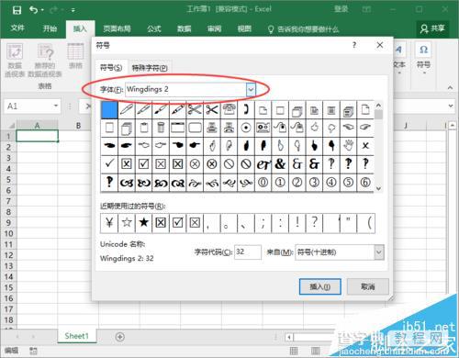Open the File menu tab
The width and height of the screenshot is (459, 358).
coord(17,28)
